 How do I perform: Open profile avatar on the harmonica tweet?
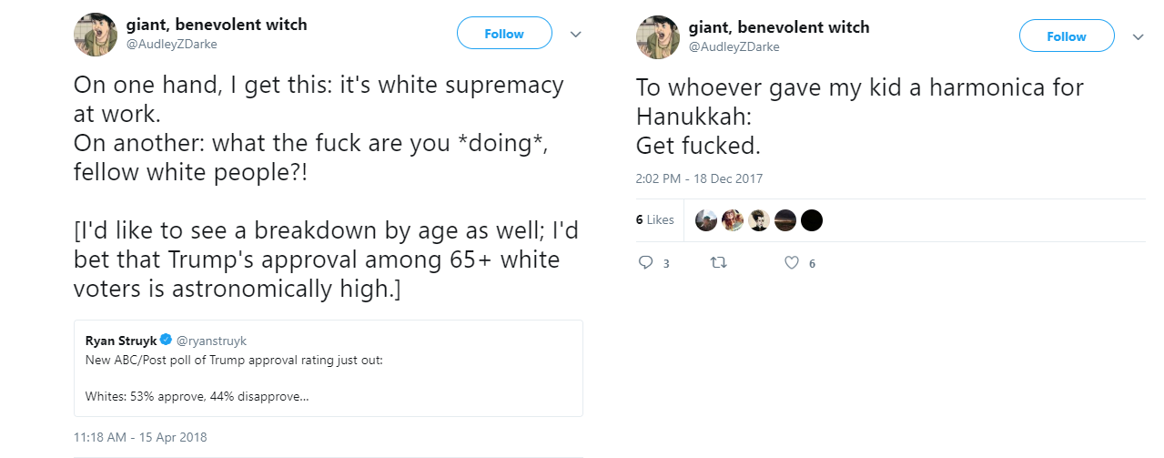click(x=657, y=36)
